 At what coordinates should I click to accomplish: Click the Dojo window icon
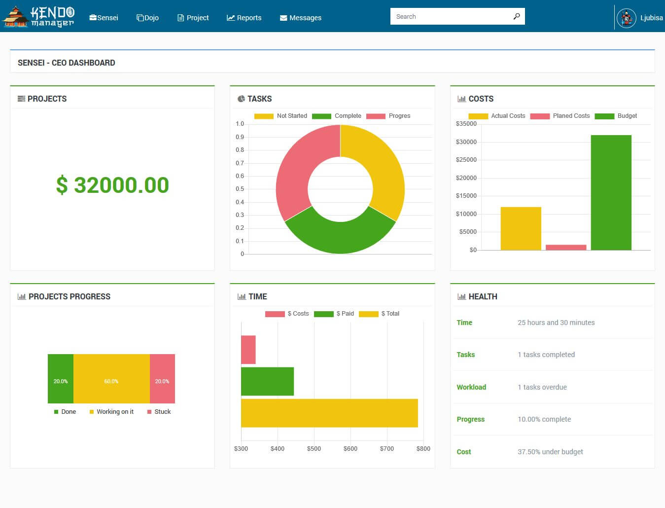(x=140, y=18)
